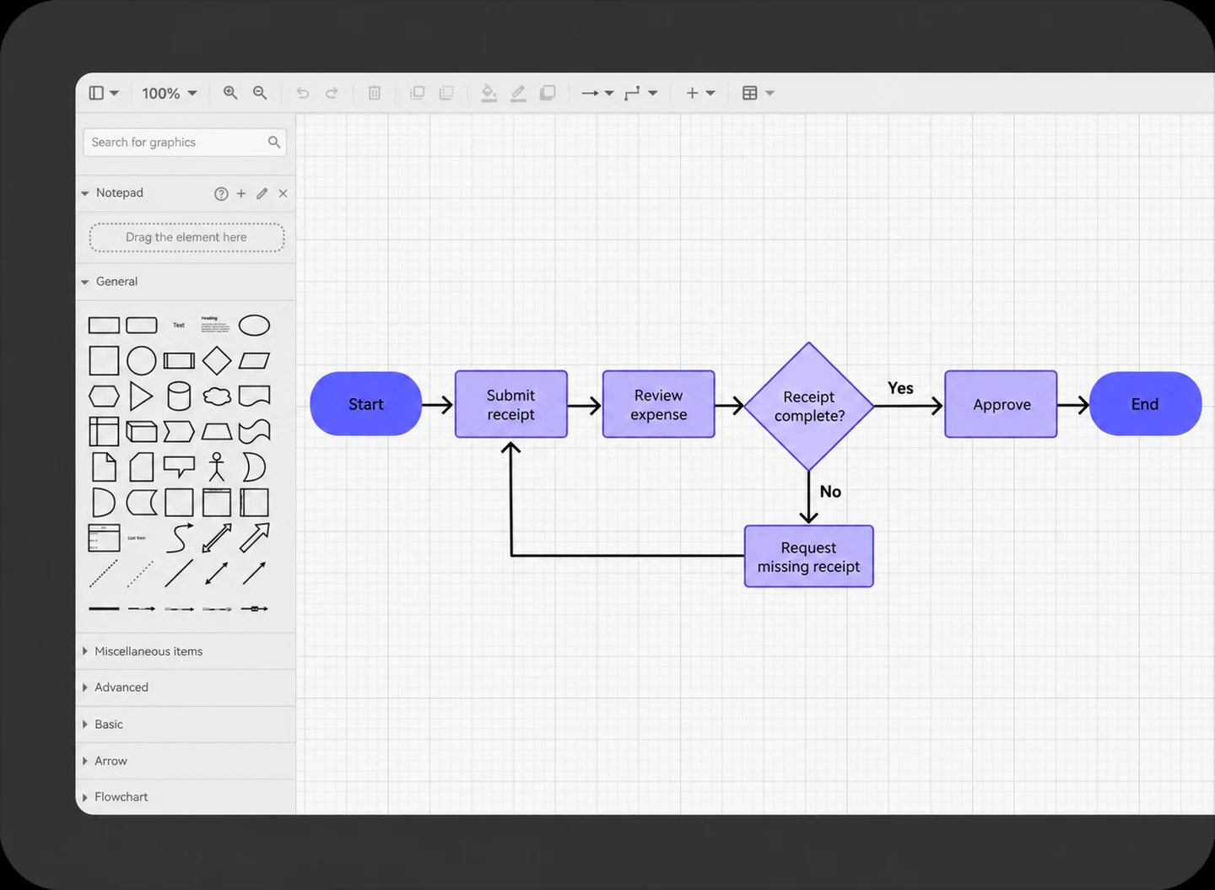
Task: Click the shadow toolbar icon
Action: (548, 93)
